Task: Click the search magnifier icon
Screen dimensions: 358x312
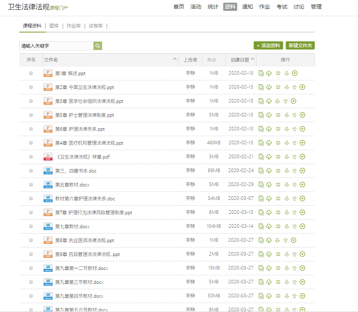Action: click(98, 46)
